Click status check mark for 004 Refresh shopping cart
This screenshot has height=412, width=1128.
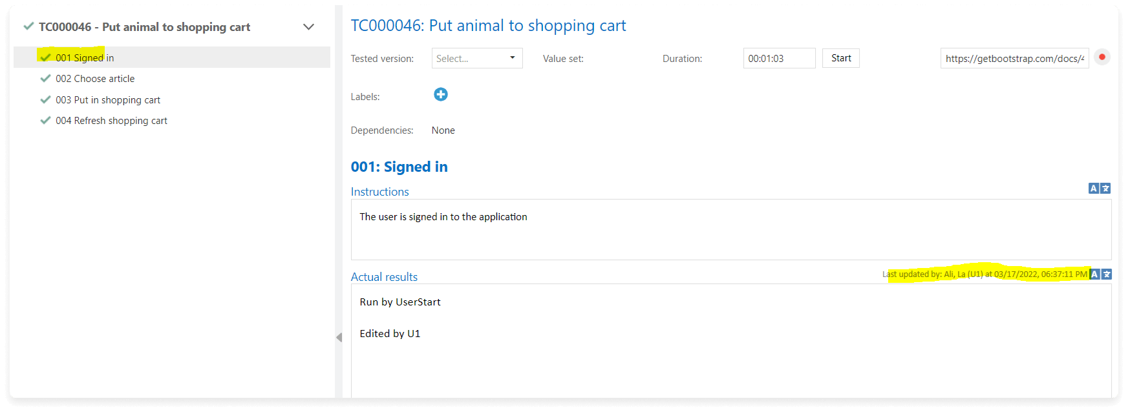point(45,120)
